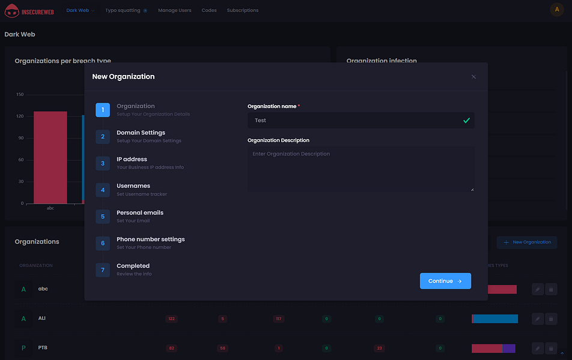Go to the Subscriptions page

pyautogui.click(x=243, y=10)
